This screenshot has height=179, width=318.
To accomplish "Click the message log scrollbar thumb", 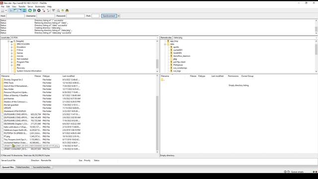I will coord(316,29).
